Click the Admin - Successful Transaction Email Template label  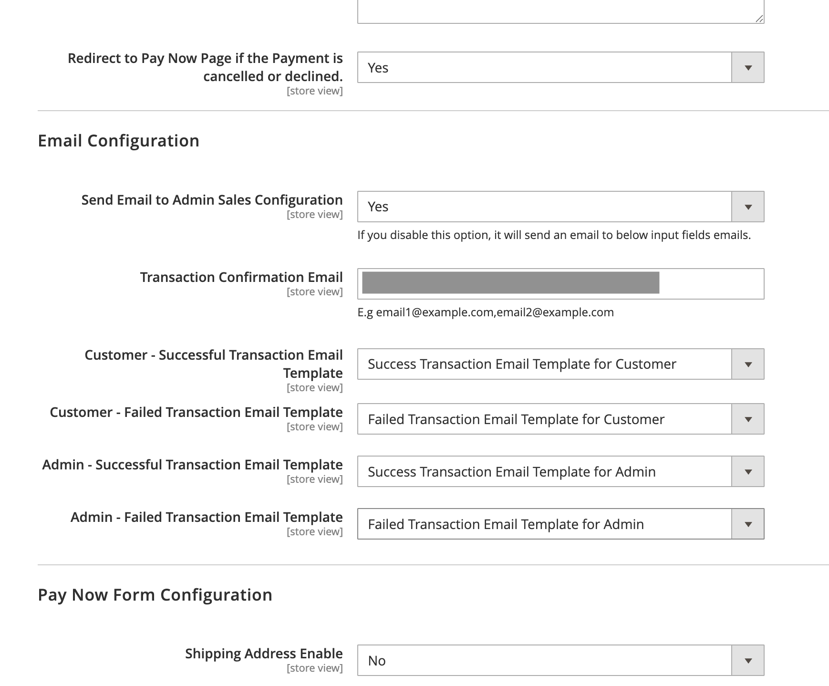click(x=192, y=465)
